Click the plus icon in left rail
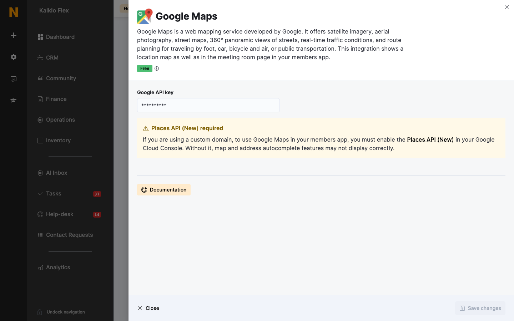Screen dimensions: 514x321 (x=14, y=35)
